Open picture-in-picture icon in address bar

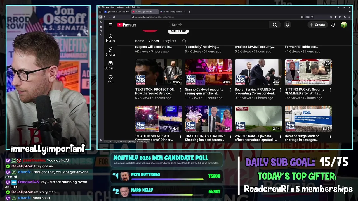tap(302, 17)
